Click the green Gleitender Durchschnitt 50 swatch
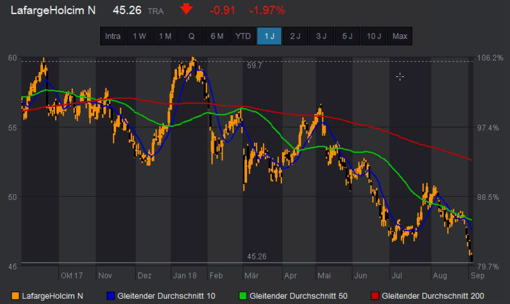The height and width of the screenshot is (304, 510). 243,296
